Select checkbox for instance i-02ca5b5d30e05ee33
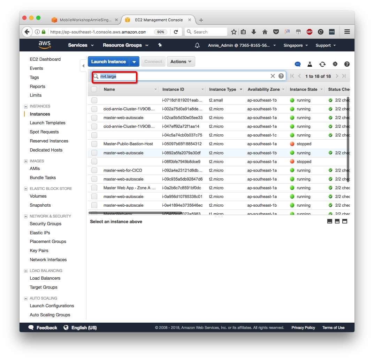Viewport: 374px width, 360px height. 94,118
